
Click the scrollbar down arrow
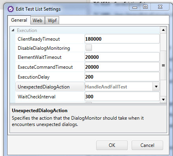coord(163,100)
